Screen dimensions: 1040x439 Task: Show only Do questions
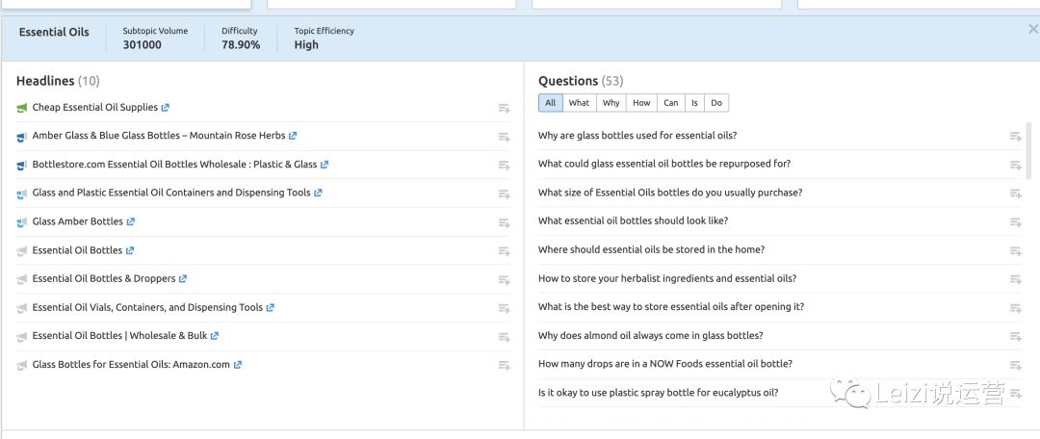click(716, 103)
